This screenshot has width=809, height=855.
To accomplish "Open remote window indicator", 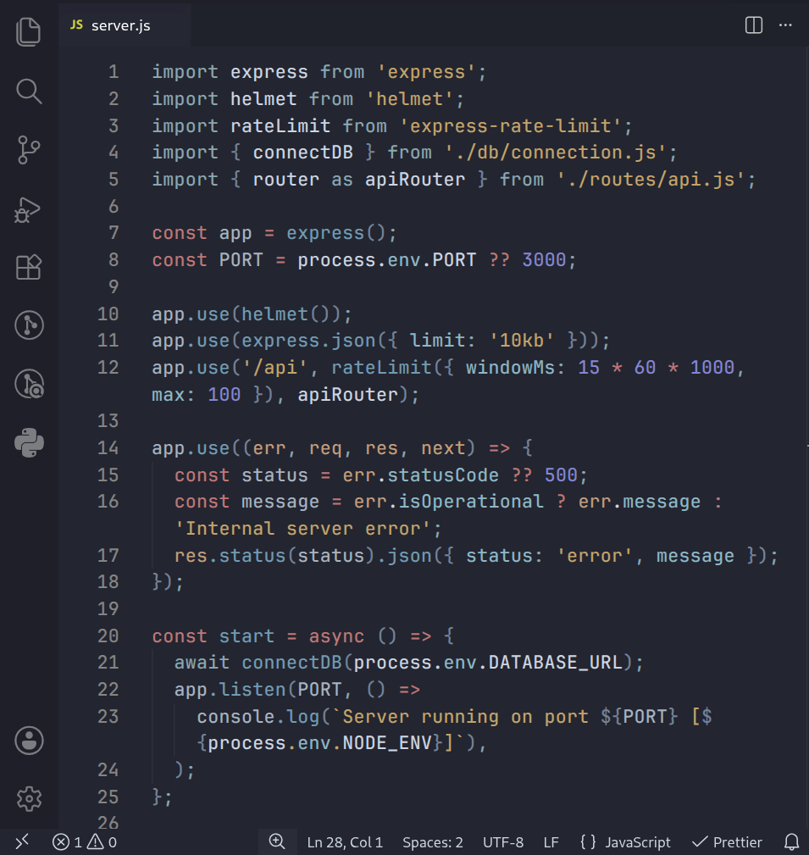I will (22, 842).
